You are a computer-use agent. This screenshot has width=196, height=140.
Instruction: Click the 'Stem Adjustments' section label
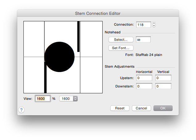(x=120, y=66)
